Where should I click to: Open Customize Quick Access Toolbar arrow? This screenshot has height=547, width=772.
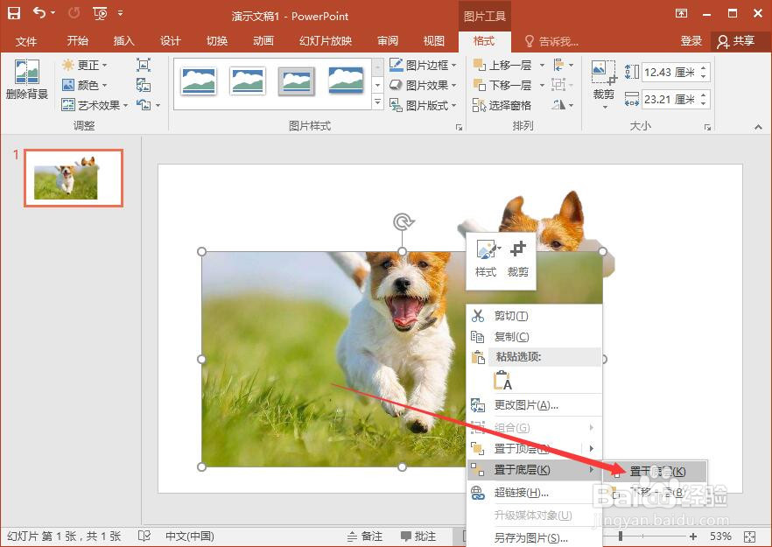[120, 13]
